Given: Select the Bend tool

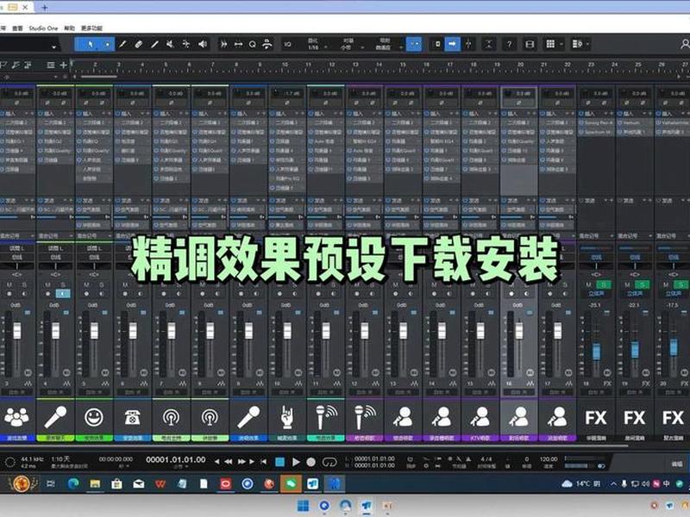Looking at the screenshot, I should click(x=186, y=45).
